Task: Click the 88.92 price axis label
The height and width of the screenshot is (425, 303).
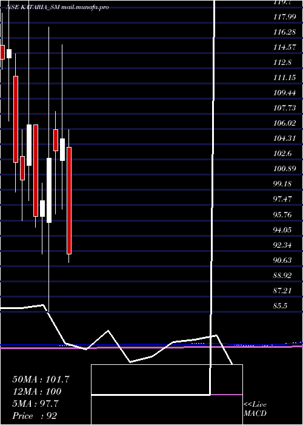Action: tap(282, 276)
